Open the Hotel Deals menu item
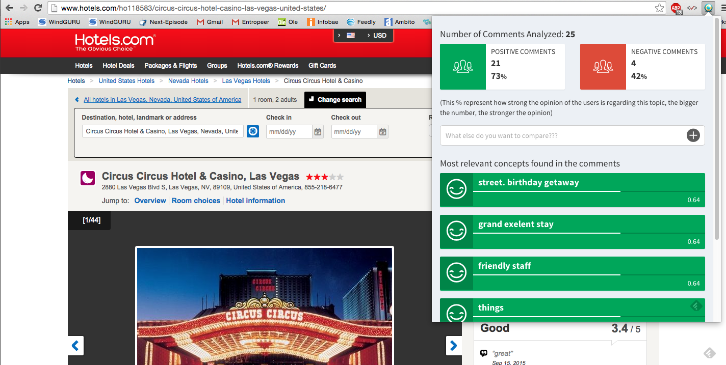Viewport: 726px width, 365px height. pos(118,66)
